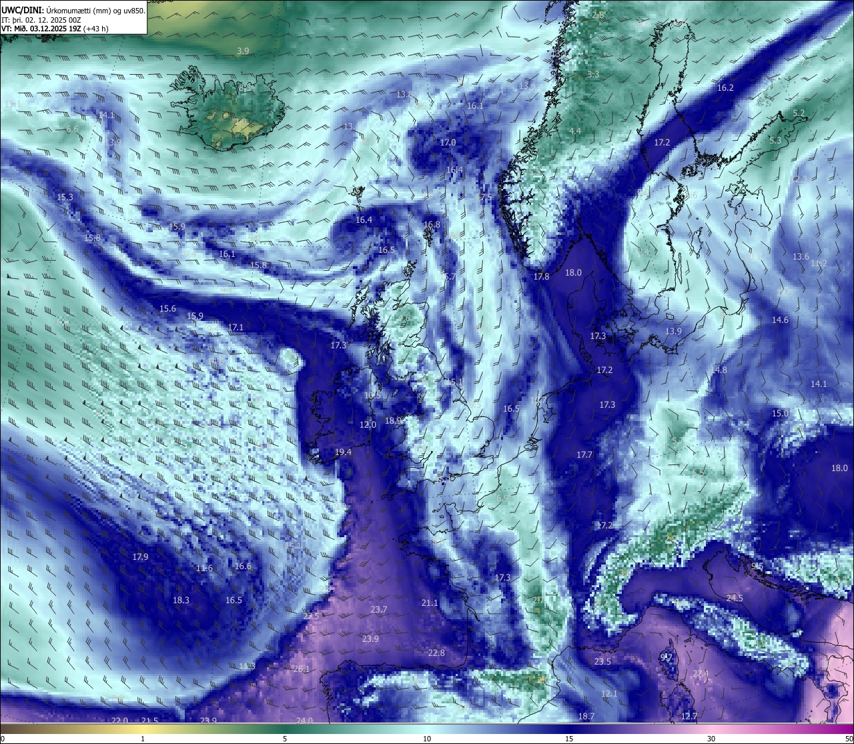The image size is (854, 744).
Task: Click the 3.3 value label
Action: tap(593, 74)
